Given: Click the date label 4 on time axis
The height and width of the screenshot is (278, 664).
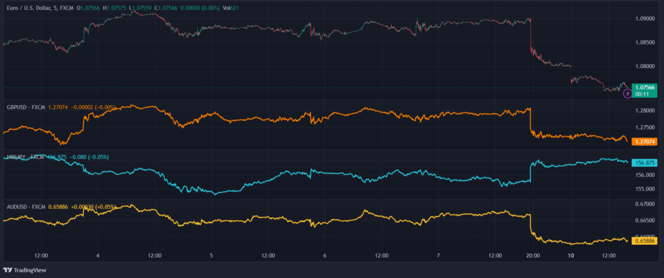Looking at the screenshot, I should point(98,255).
